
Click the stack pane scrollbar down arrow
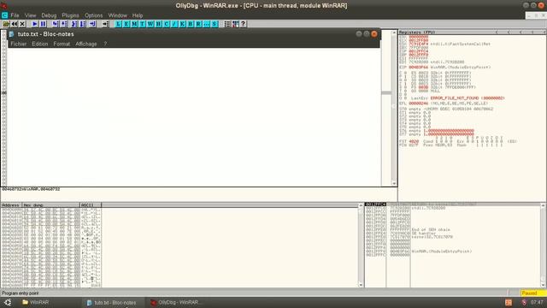(x=544, y=285)
